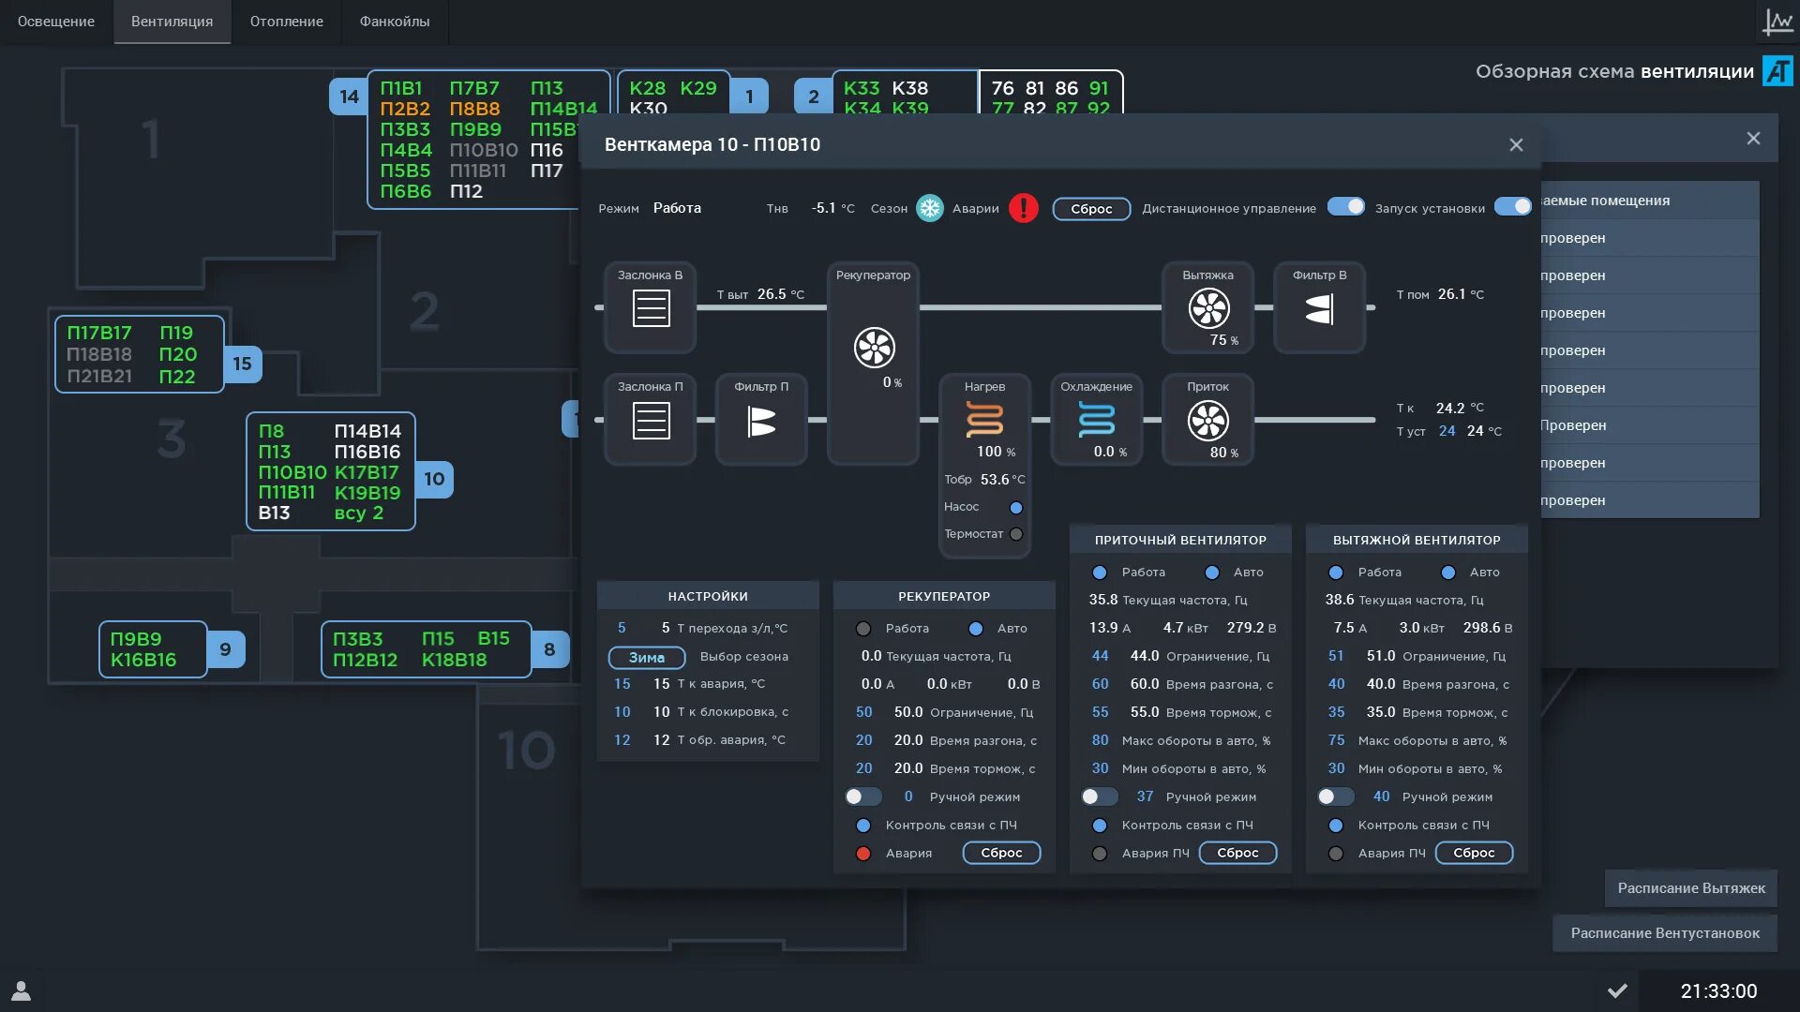Image resolution: width=1800 pixels, height=1012 pixels.
Task: Open vent chamber number 9
Action: [x=225, y=649]
